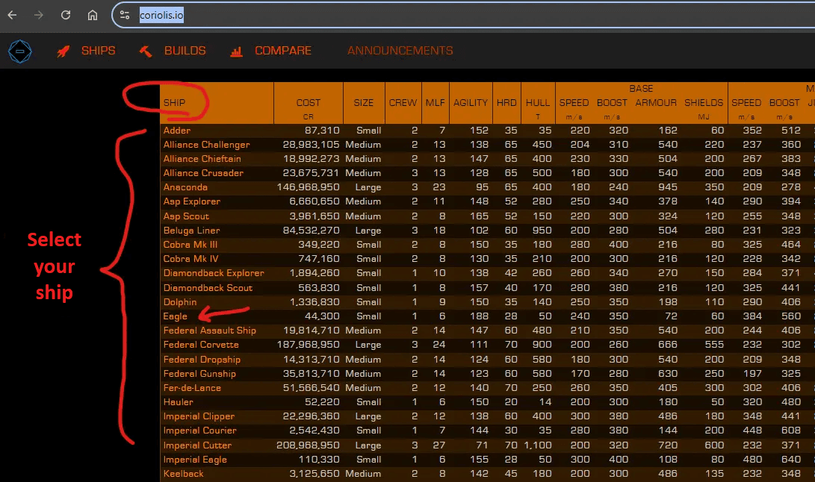The image size is (815, 482).
Task: Select the Eagle ship link
Action: (x=176, y=316)
